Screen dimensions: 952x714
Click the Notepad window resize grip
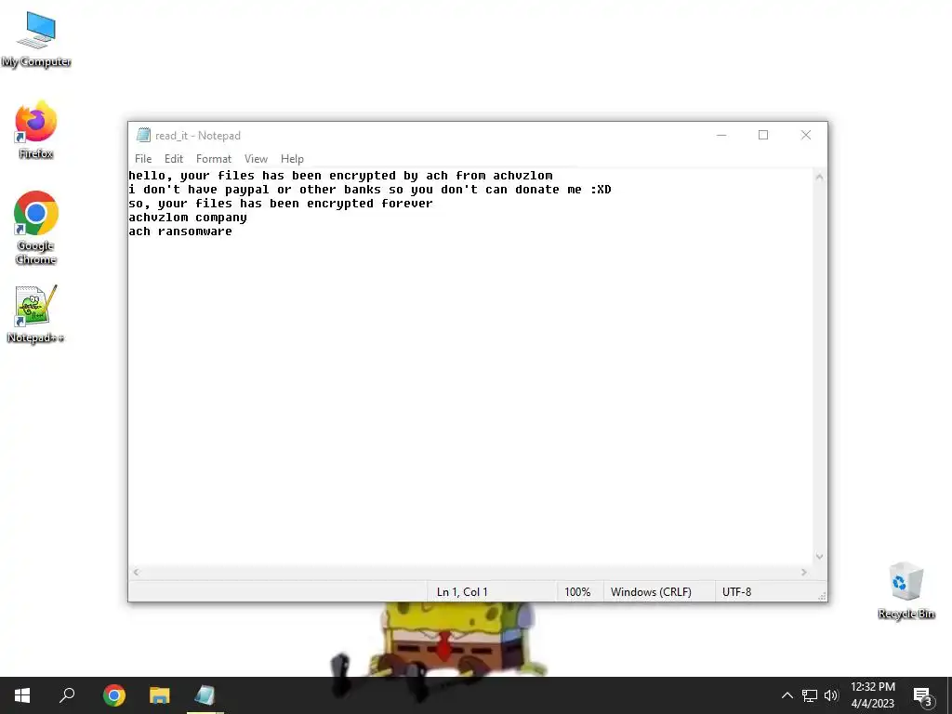point(822,596)
